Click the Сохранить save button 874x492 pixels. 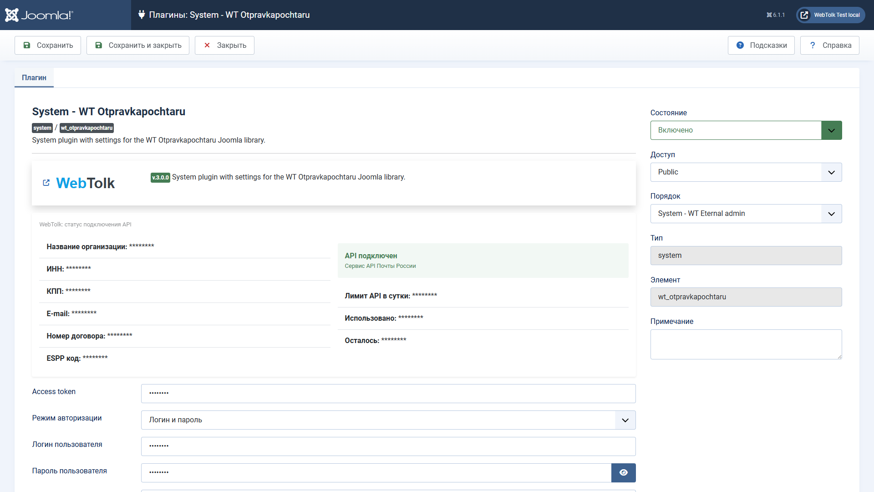pos(48,46)
